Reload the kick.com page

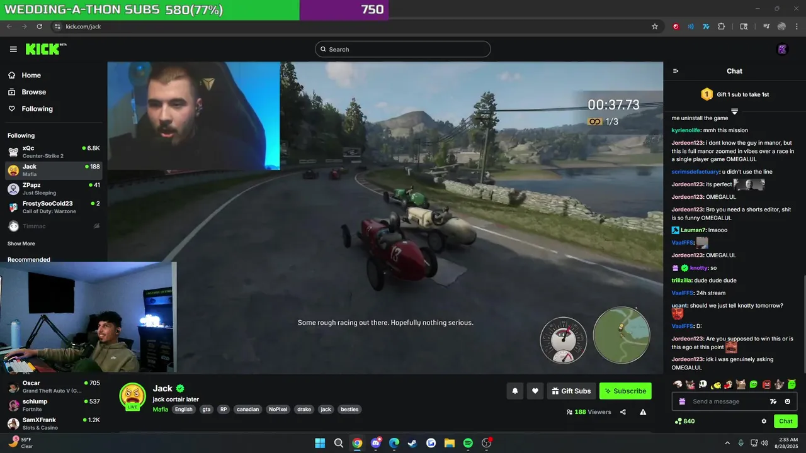[x=40, y=26]
